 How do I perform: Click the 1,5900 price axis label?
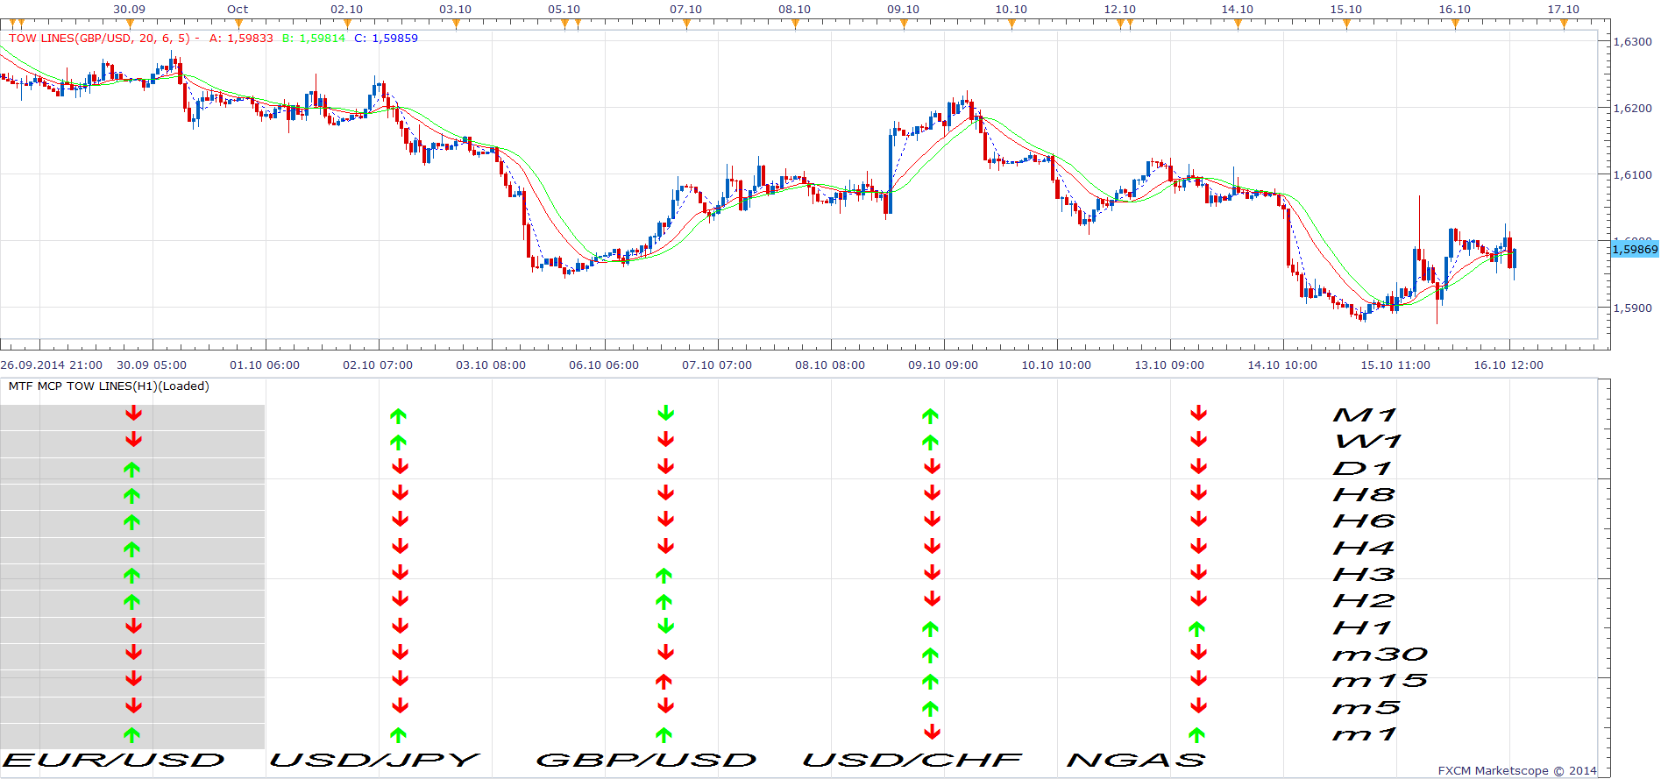point(1633,308)
